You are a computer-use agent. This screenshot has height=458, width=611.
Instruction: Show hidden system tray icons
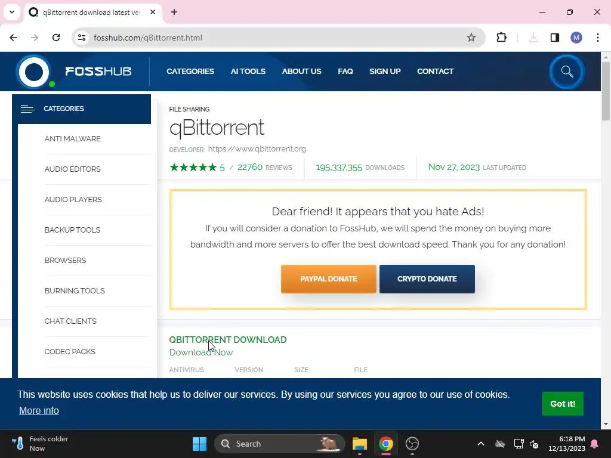tap(481, 444)
